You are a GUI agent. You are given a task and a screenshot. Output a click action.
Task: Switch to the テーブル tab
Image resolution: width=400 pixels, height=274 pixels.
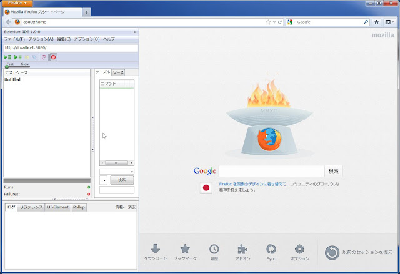tap(103, 72)
